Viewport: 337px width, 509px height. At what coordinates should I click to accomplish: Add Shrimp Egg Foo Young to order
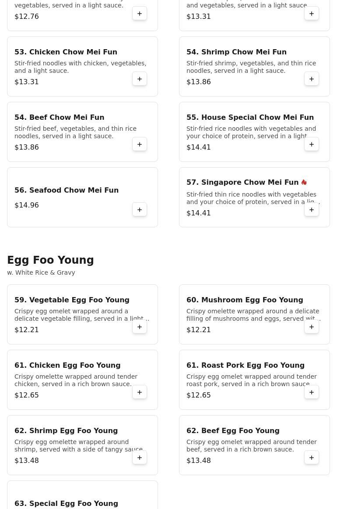click(x=140, y=458)
